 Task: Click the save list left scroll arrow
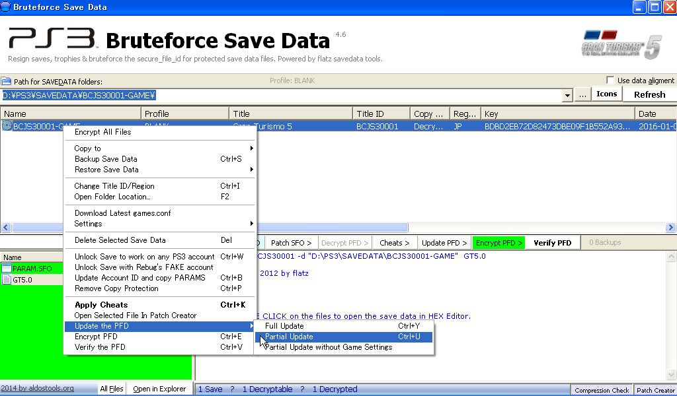tap(5, 227)
